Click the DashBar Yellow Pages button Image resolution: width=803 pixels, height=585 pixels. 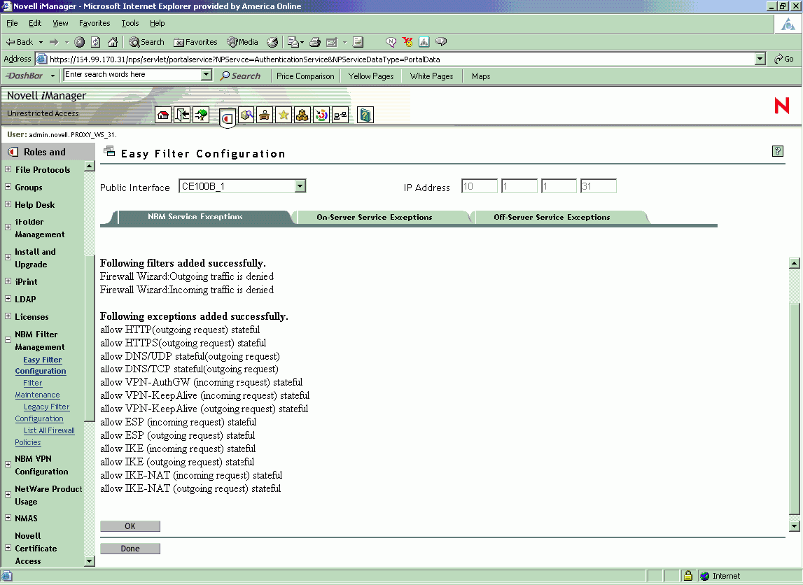pyautogui.click(x=371, y=76)
